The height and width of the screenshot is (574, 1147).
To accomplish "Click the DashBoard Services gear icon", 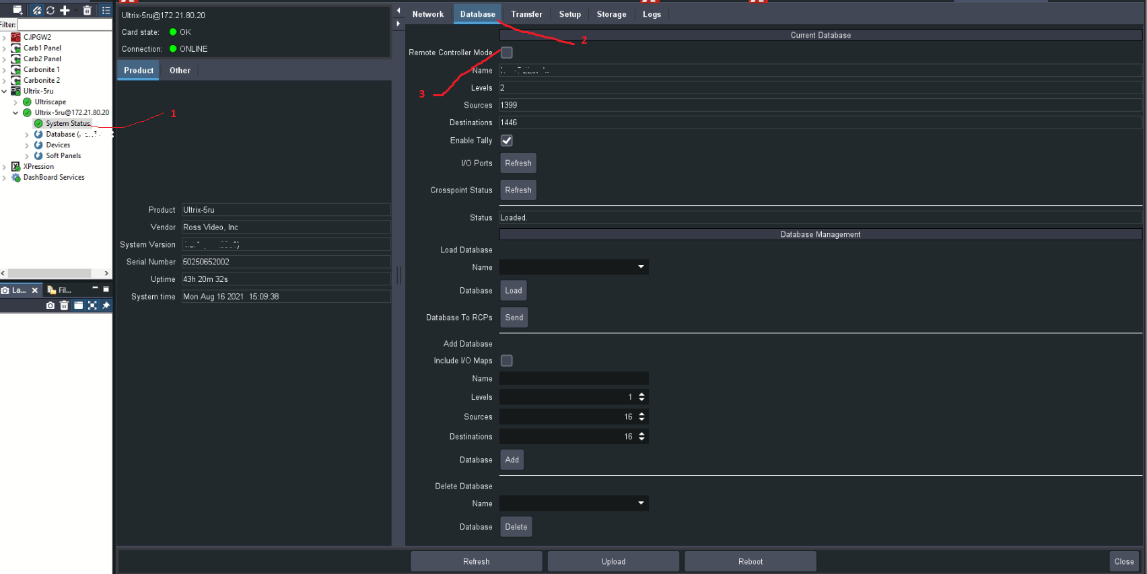I will pyautogui.click(x=15, y=177).
